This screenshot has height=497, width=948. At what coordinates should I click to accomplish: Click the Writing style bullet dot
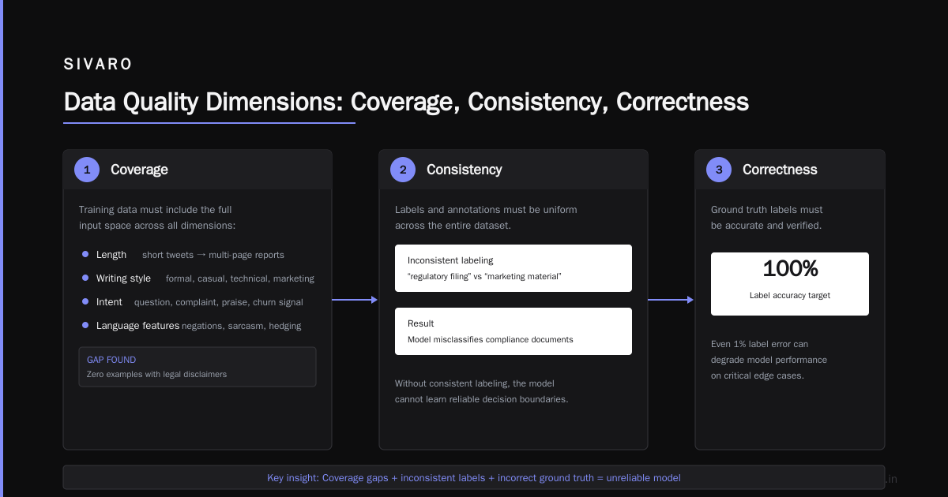[85, 278]
